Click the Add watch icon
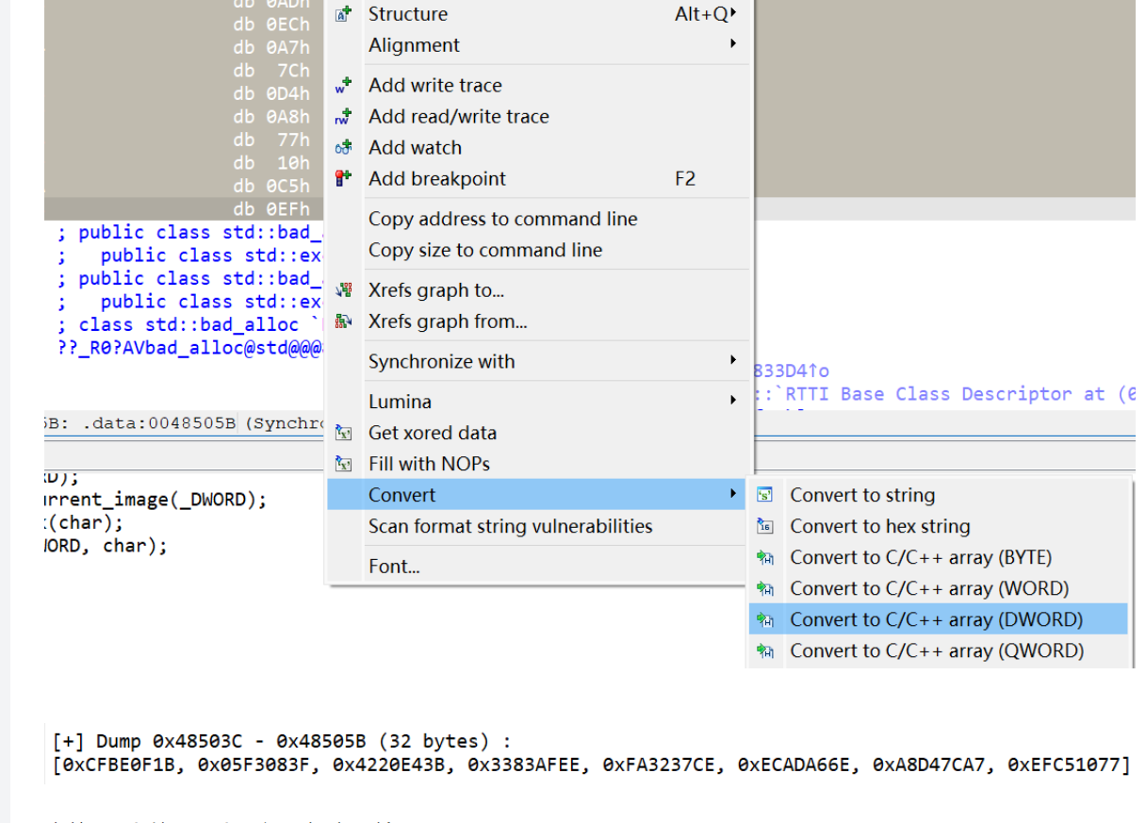Image resolution: width=1146 pixels, height=823 pixels. (x=343, y=148)
